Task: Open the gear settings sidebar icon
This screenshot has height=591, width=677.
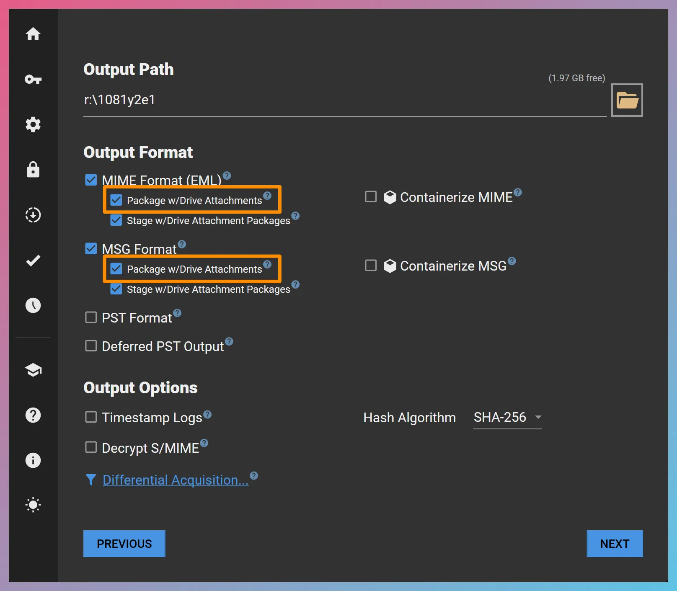Action: pyautogui.click(x=33, y=124)
